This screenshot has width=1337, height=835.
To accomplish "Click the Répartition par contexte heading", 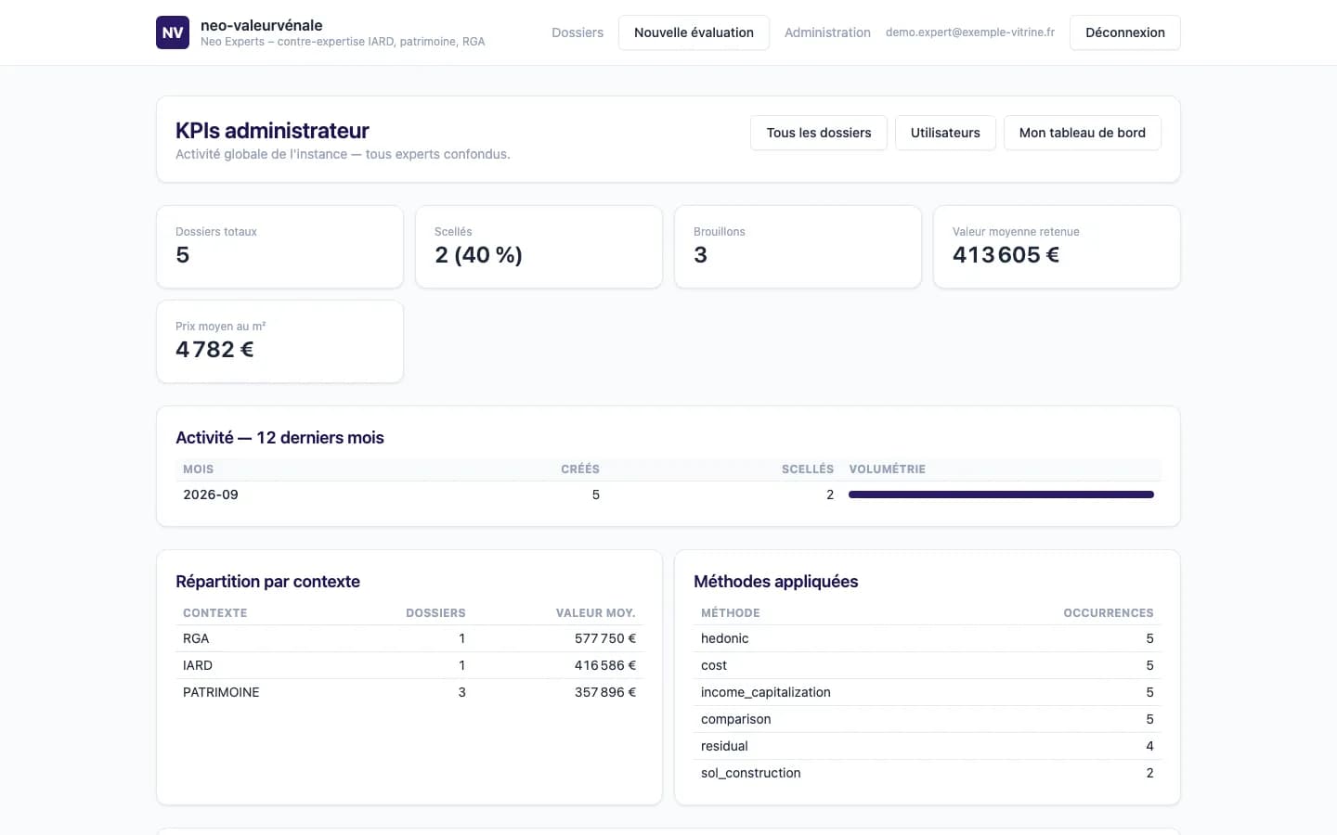I will click(267, 582).
